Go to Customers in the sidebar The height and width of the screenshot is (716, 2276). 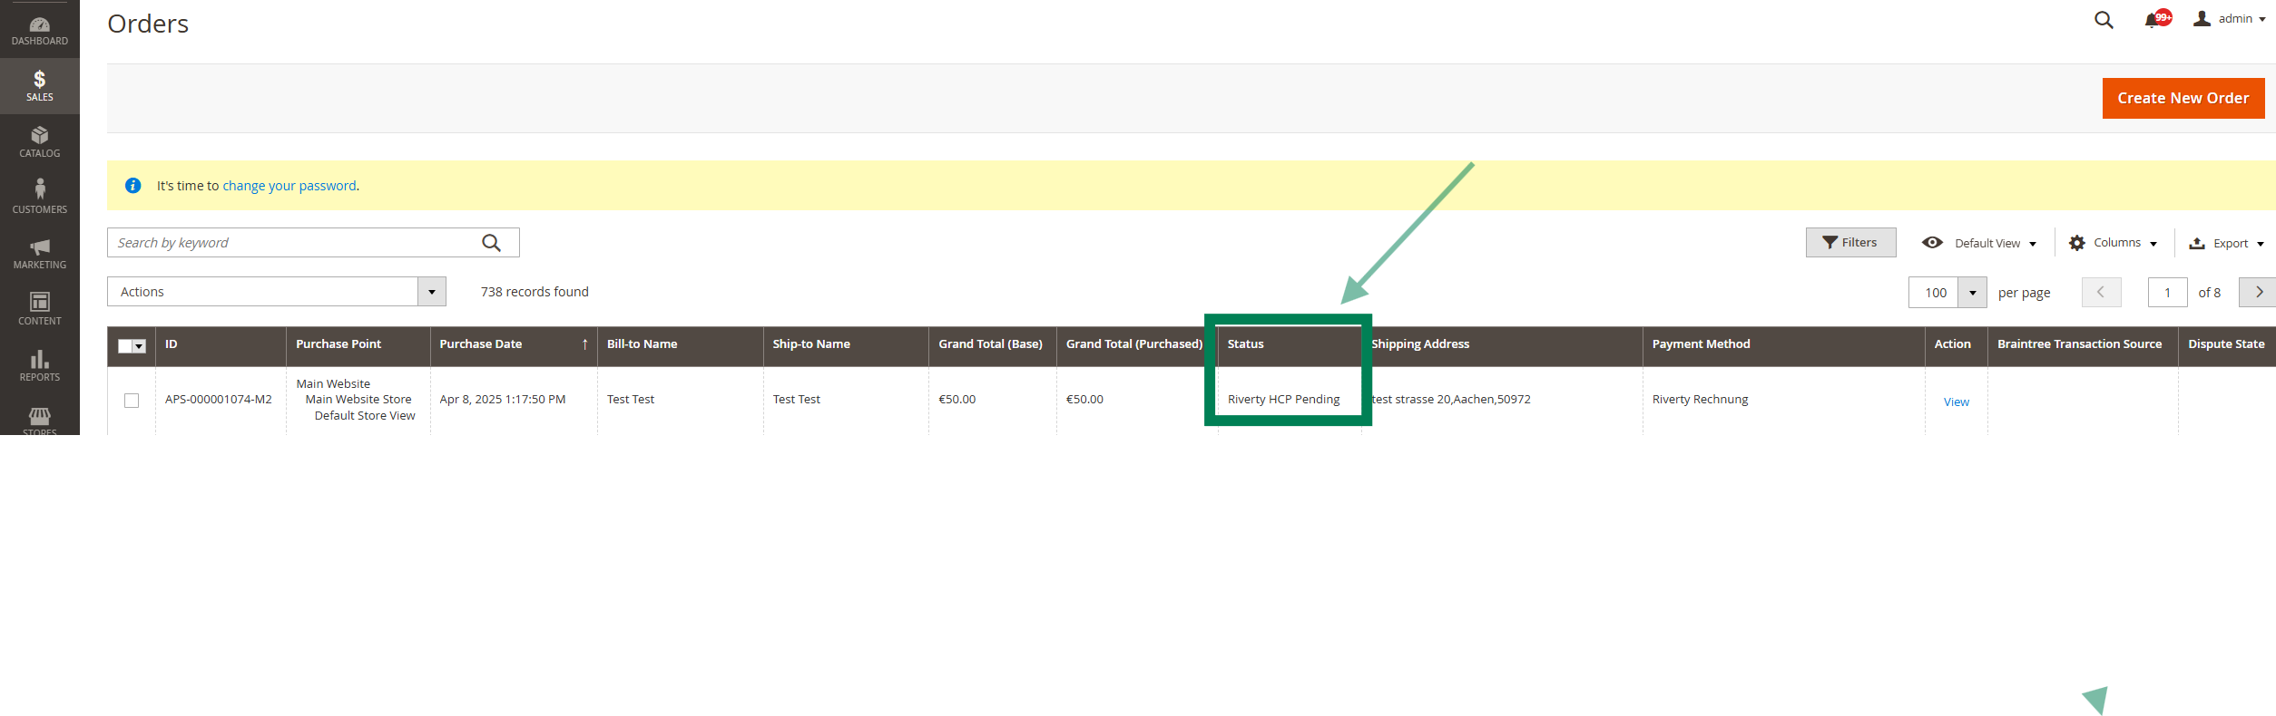39,197
